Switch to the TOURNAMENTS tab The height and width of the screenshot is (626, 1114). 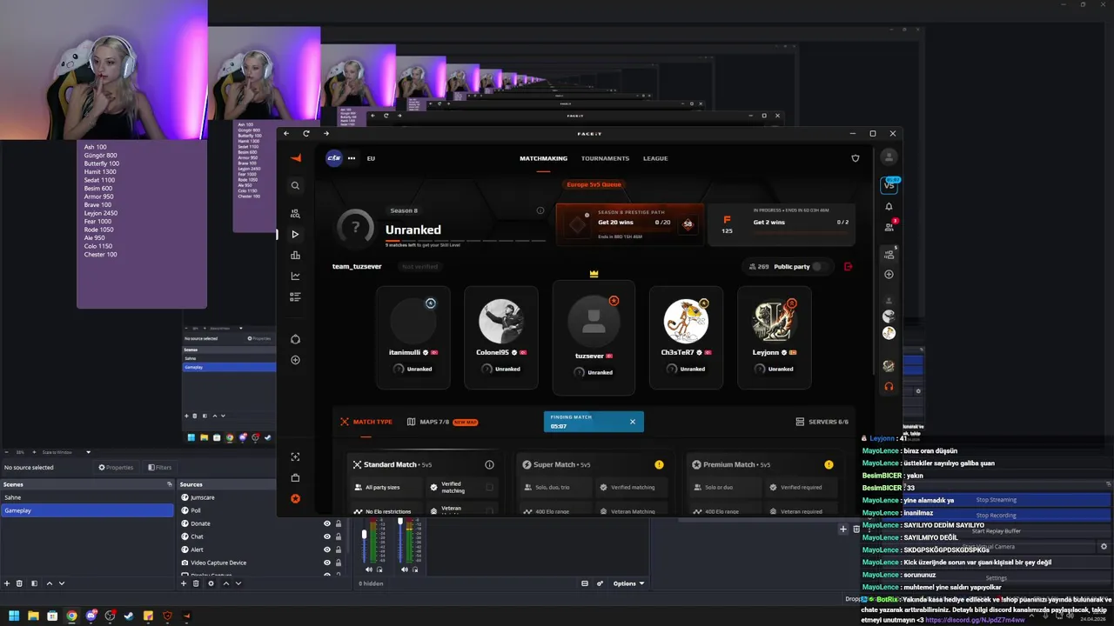605,158
